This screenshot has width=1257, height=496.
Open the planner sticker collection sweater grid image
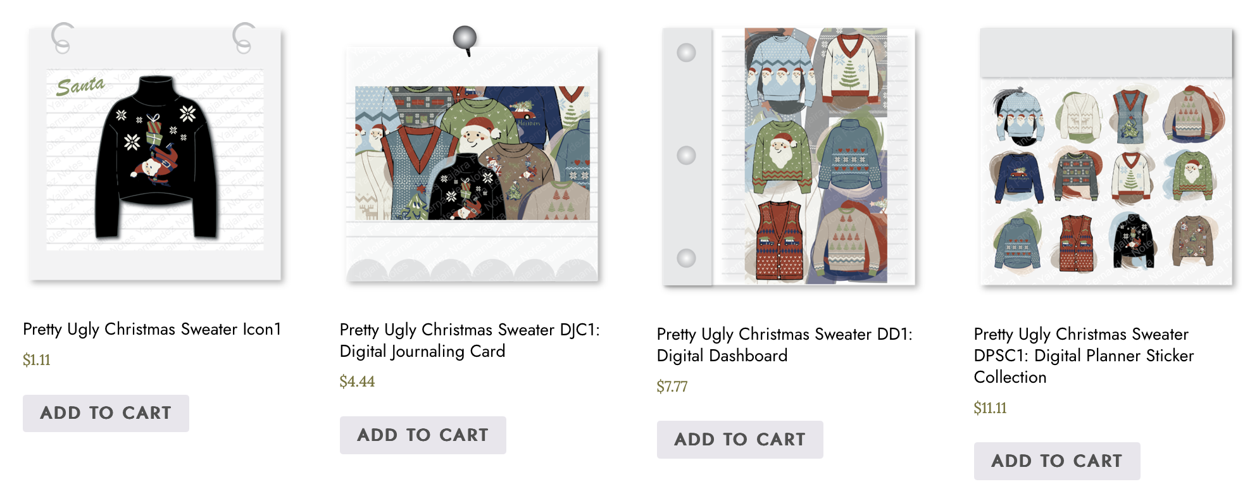tap(1106, 156)
